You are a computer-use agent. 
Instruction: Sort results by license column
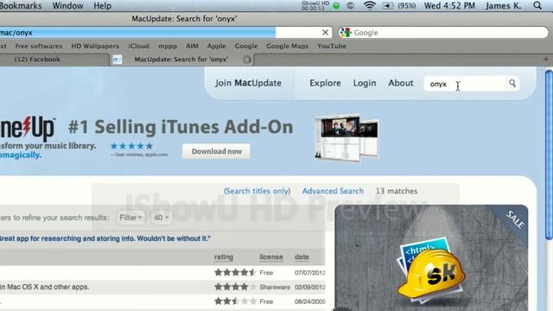[x=271, y=257]
